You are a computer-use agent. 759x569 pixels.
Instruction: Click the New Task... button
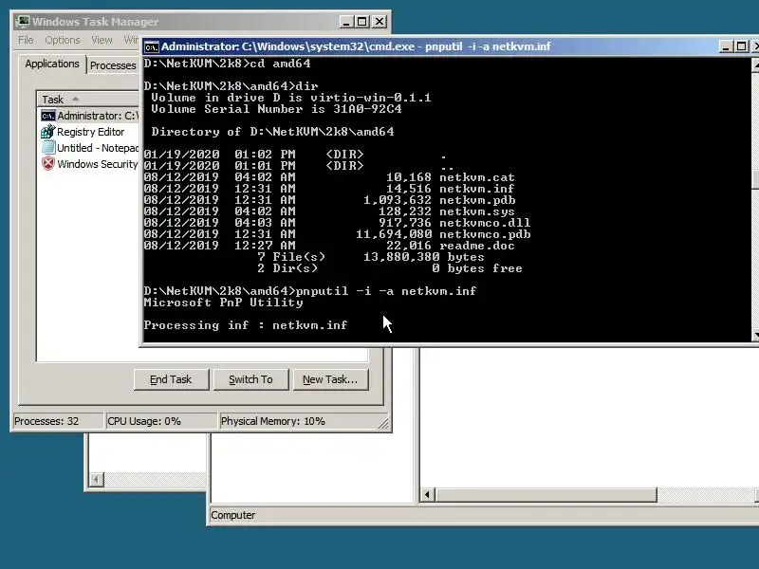click(330, 380)
